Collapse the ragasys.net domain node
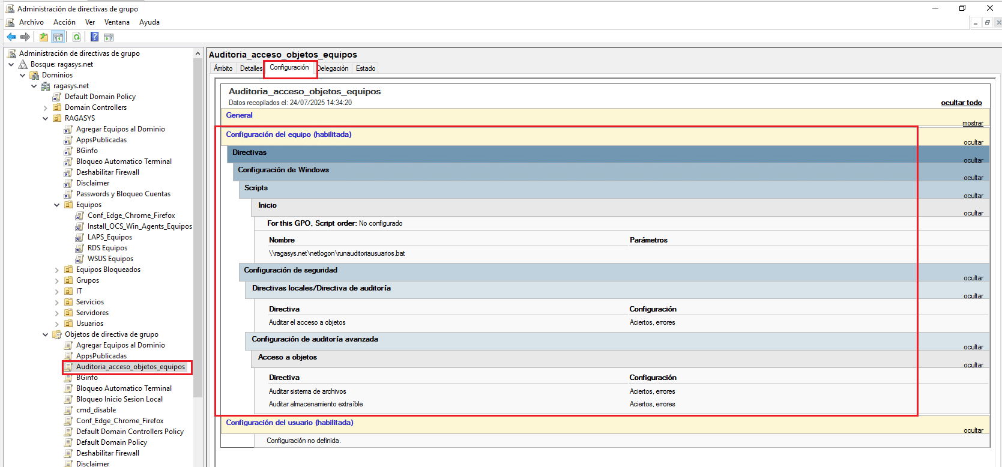1002x467 pixels. coord(34,86)
